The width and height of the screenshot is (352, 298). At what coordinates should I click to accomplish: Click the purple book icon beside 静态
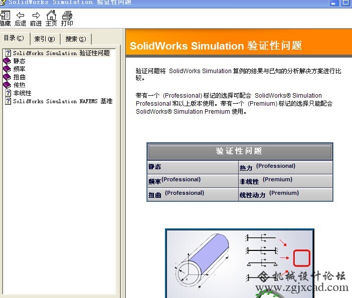pos(7,61)
